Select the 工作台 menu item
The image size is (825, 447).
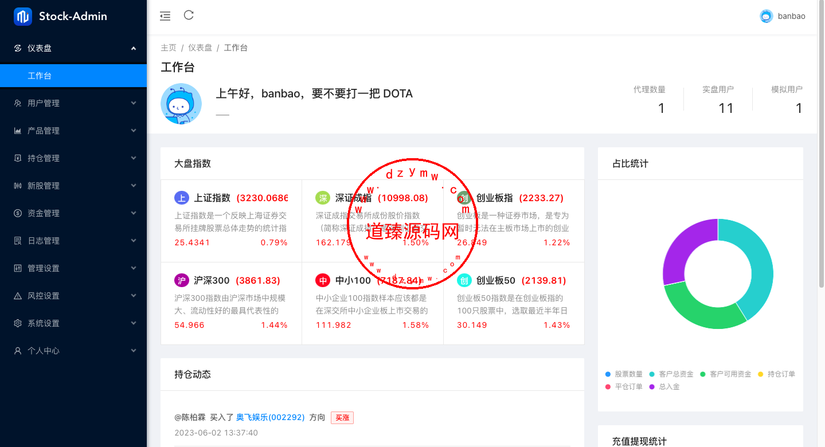[73, 76]
